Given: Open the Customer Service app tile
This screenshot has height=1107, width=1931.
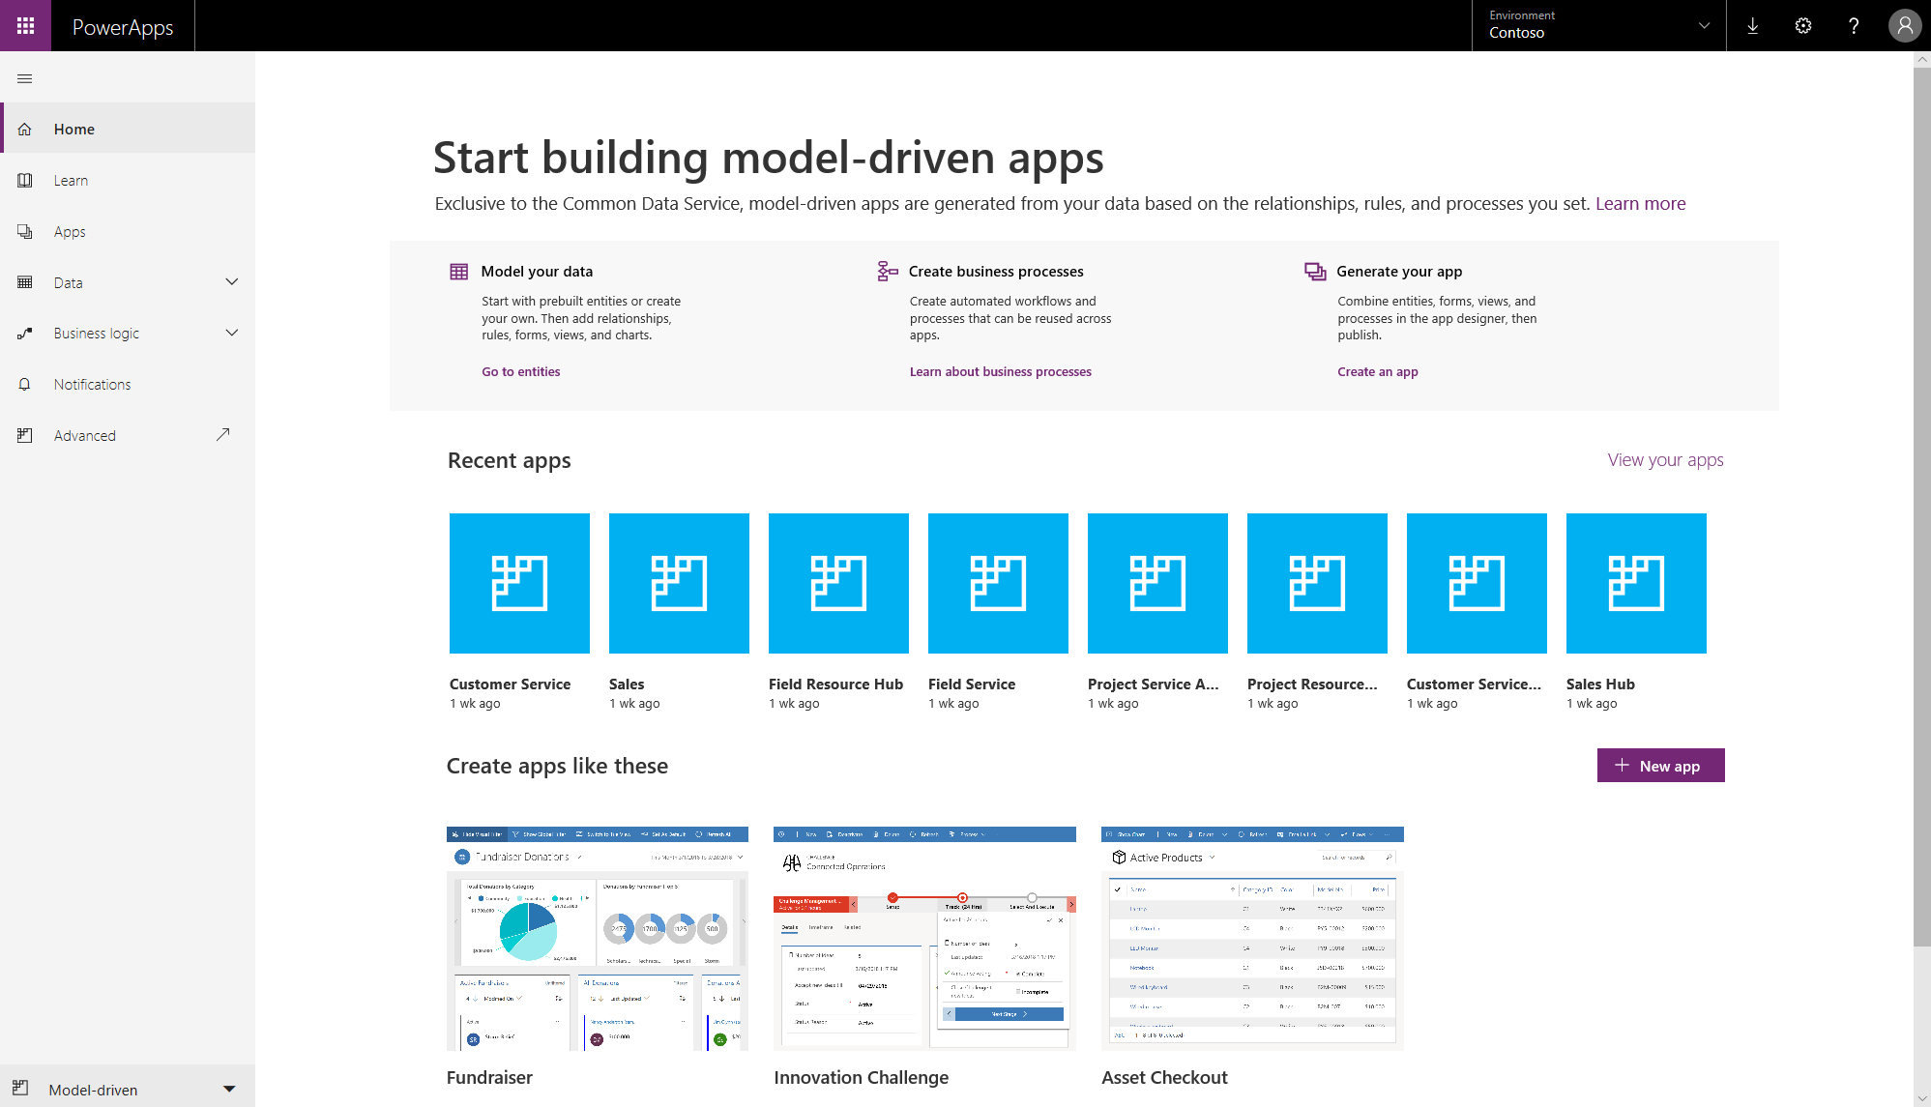Looking at the screenshot, I should click(x=519, y=583).
